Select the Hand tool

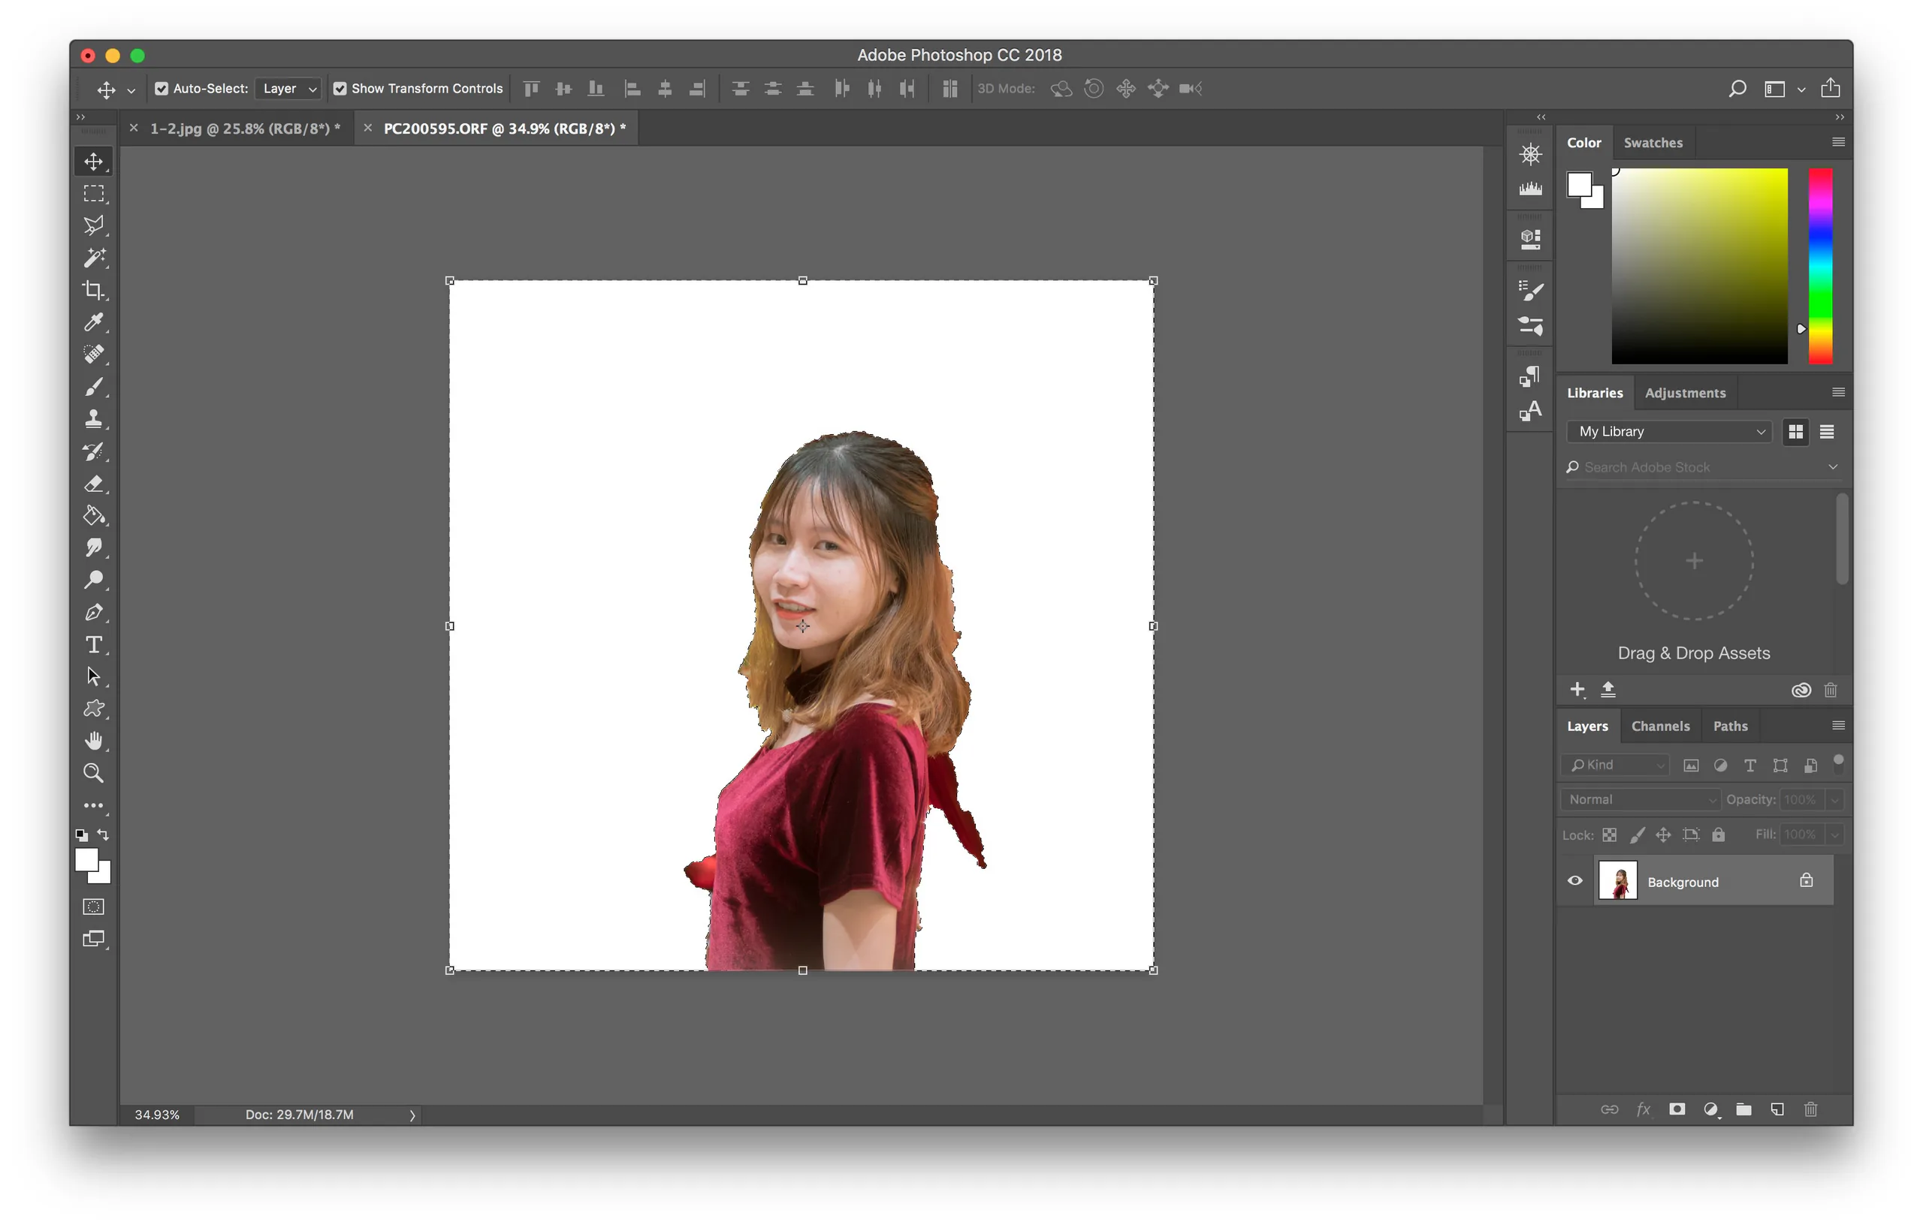tap(93, 741)
